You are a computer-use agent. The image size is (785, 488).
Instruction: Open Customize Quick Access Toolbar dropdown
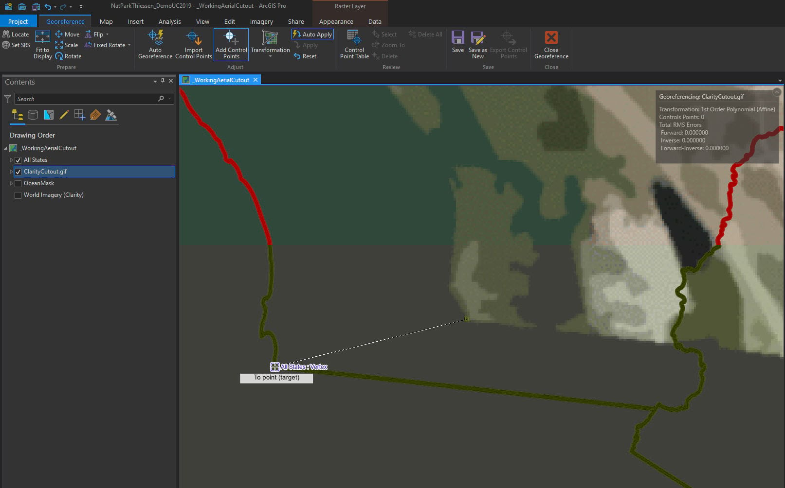pyautogui.click(x=81, y=7)
